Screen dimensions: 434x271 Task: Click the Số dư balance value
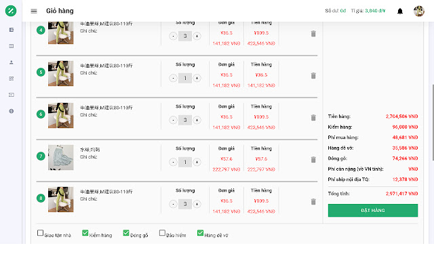coord(343,11)
